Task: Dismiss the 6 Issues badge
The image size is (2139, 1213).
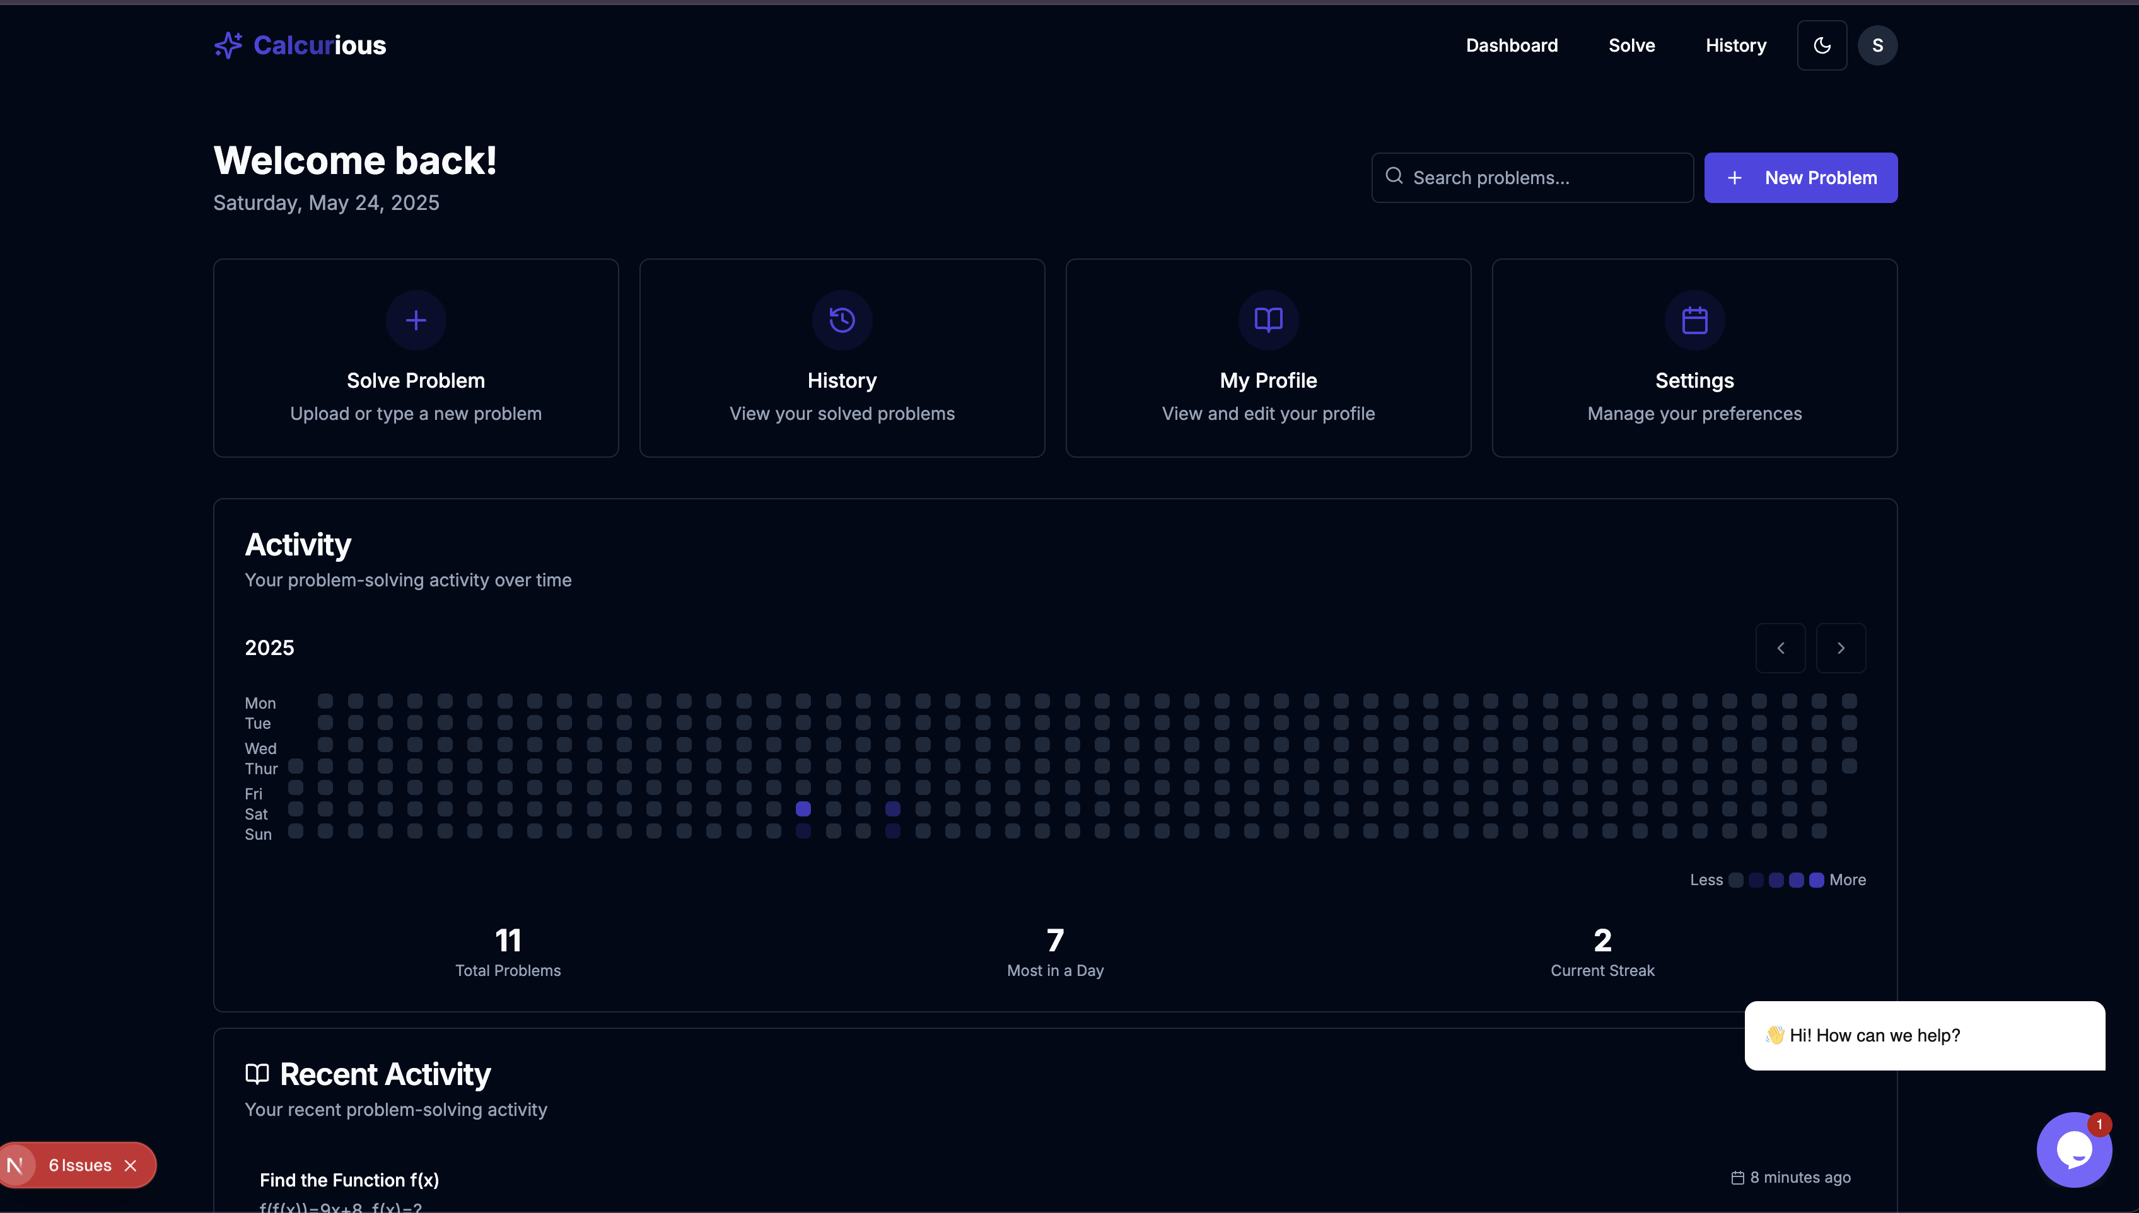Action: point(131,1166)
